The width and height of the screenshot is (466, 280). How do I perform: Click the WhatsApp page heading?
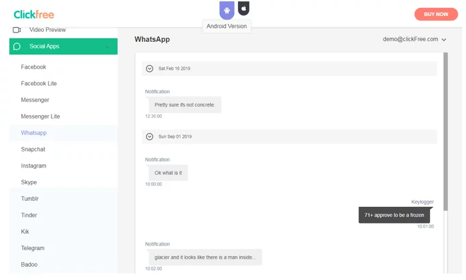click(152, 39)
